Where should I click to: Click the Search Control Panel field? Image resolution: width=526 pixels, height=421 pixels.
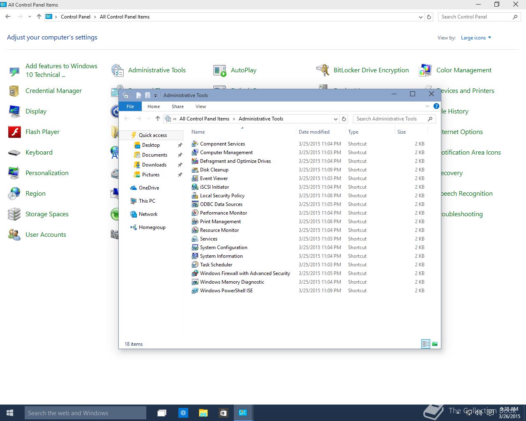point(480,17)
